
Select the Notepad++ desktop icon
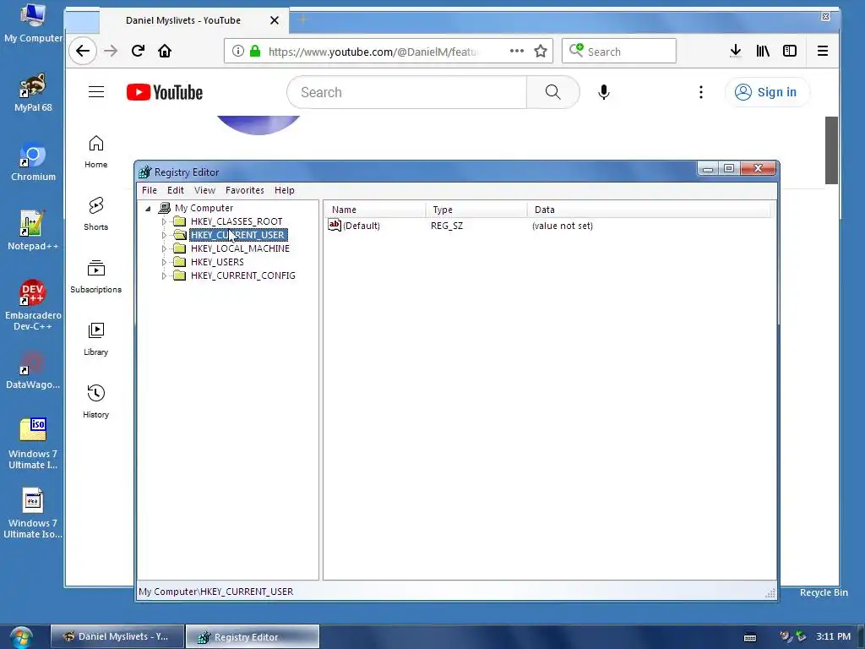(x=33, y=231)
